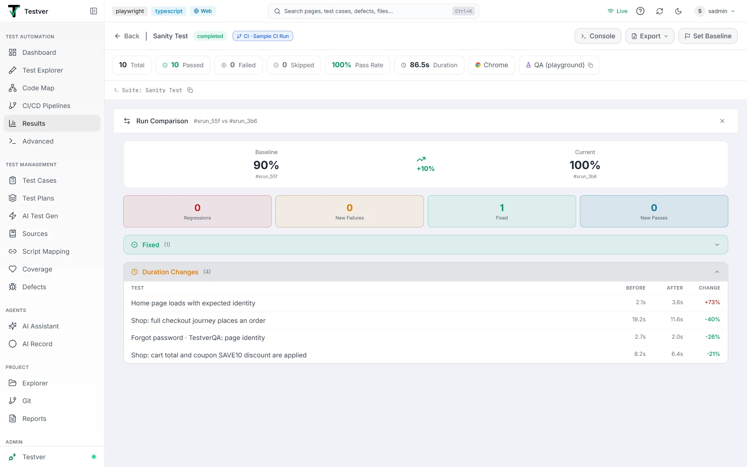Click the Run Comparison swap arrows icon
Screen dimensions: 747x467
[x=127, y=121]
